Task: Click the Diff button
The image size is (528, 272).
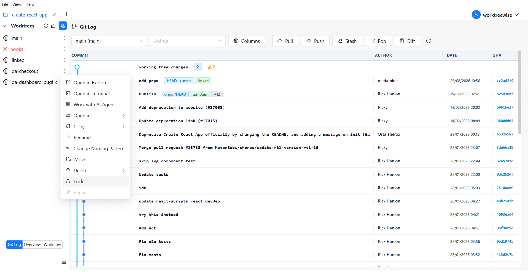Action: pyautogui.click(x=407, y=41)
